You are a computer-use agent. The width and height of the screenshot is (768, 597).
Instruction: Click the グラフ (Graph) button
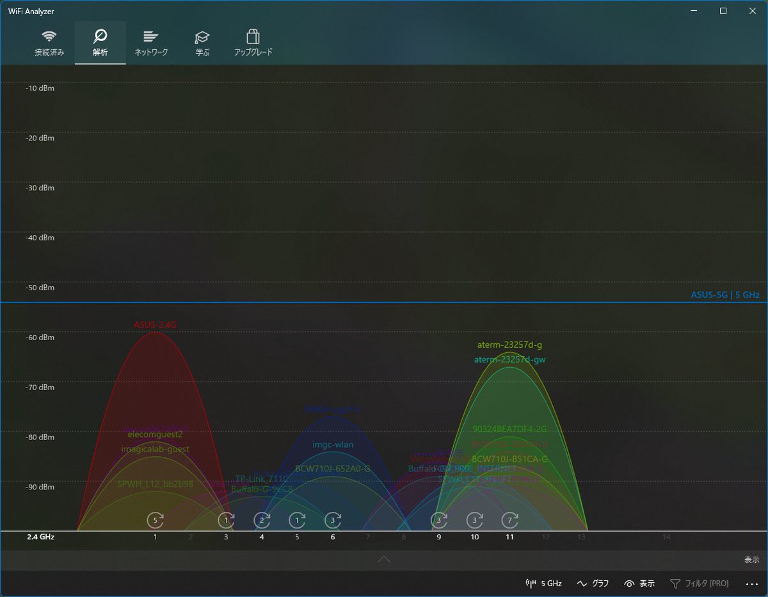(593, 584)
